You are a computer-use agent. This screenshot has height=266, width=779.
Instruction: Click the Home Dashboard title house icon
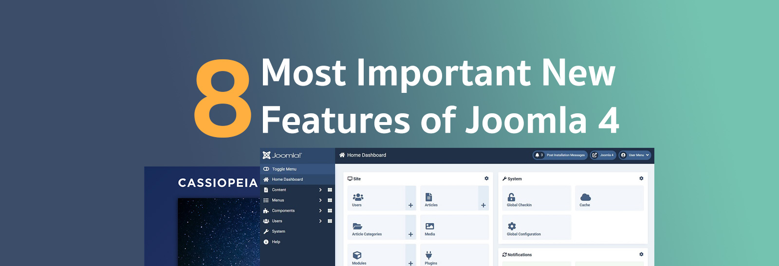[x=342, y=155]
